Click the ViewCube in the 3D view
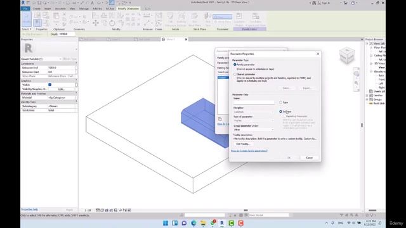The image size is (406, 228). point(347,55)
